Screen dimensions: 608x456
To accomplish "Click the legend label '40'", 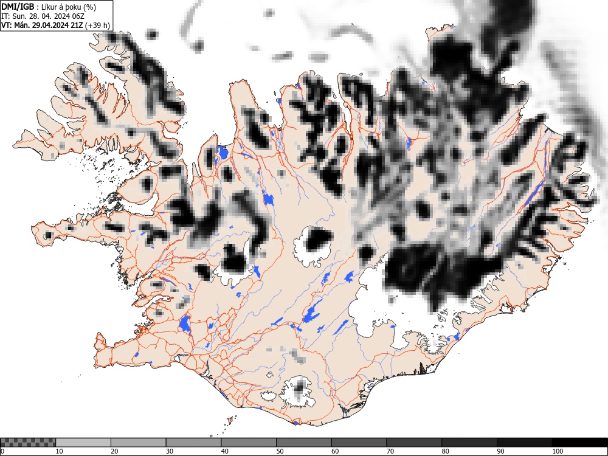I will click(x=225, y=451).
